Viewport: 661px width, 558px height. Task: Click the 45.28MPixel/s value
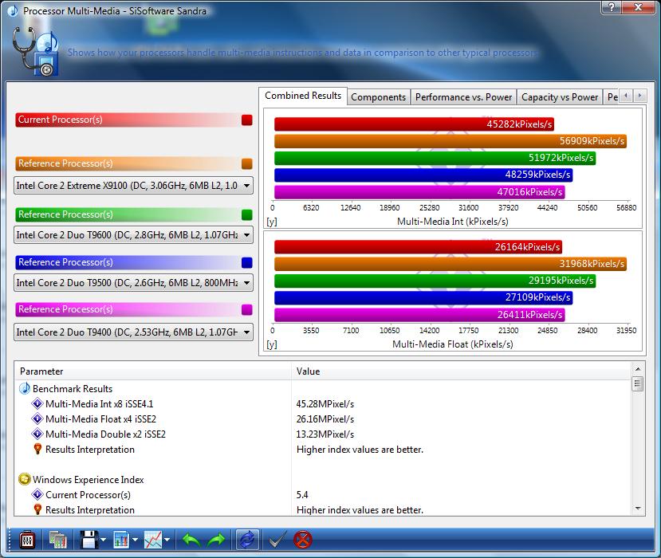325,403
